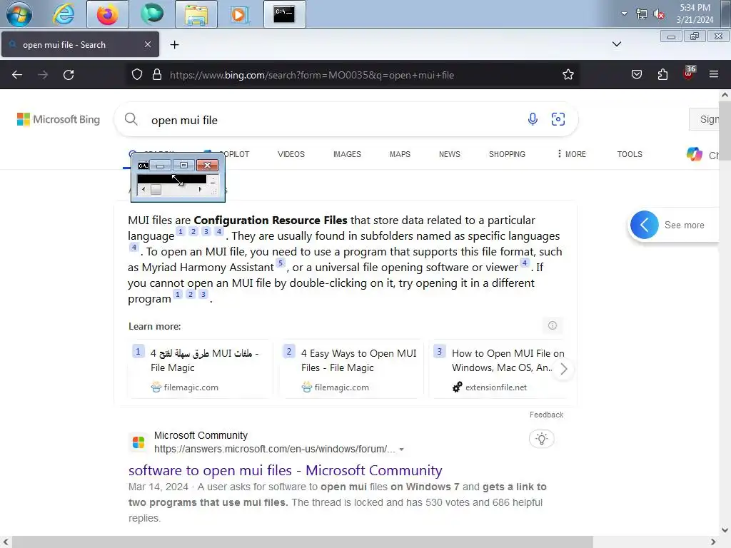Viewport: 731px width, 548px height.
Task: Click the muted volume tray icon
Action: 659,14
